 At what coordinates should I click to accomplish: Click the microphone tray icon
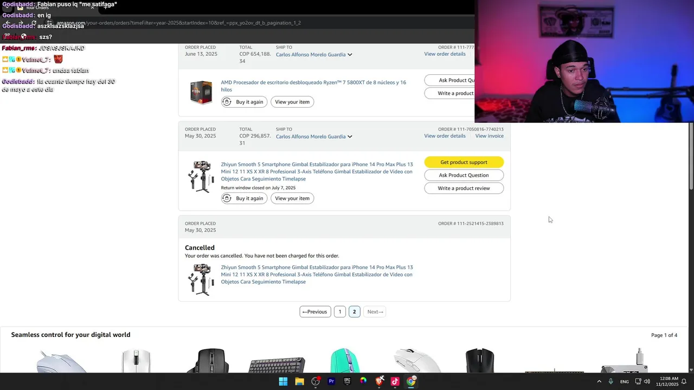point(611,381)
